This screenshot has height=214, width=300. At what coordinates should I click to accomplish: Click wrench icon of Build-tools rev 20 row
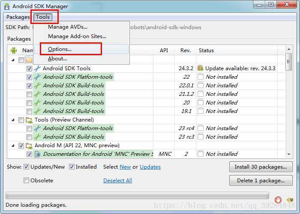pos(37,103)
